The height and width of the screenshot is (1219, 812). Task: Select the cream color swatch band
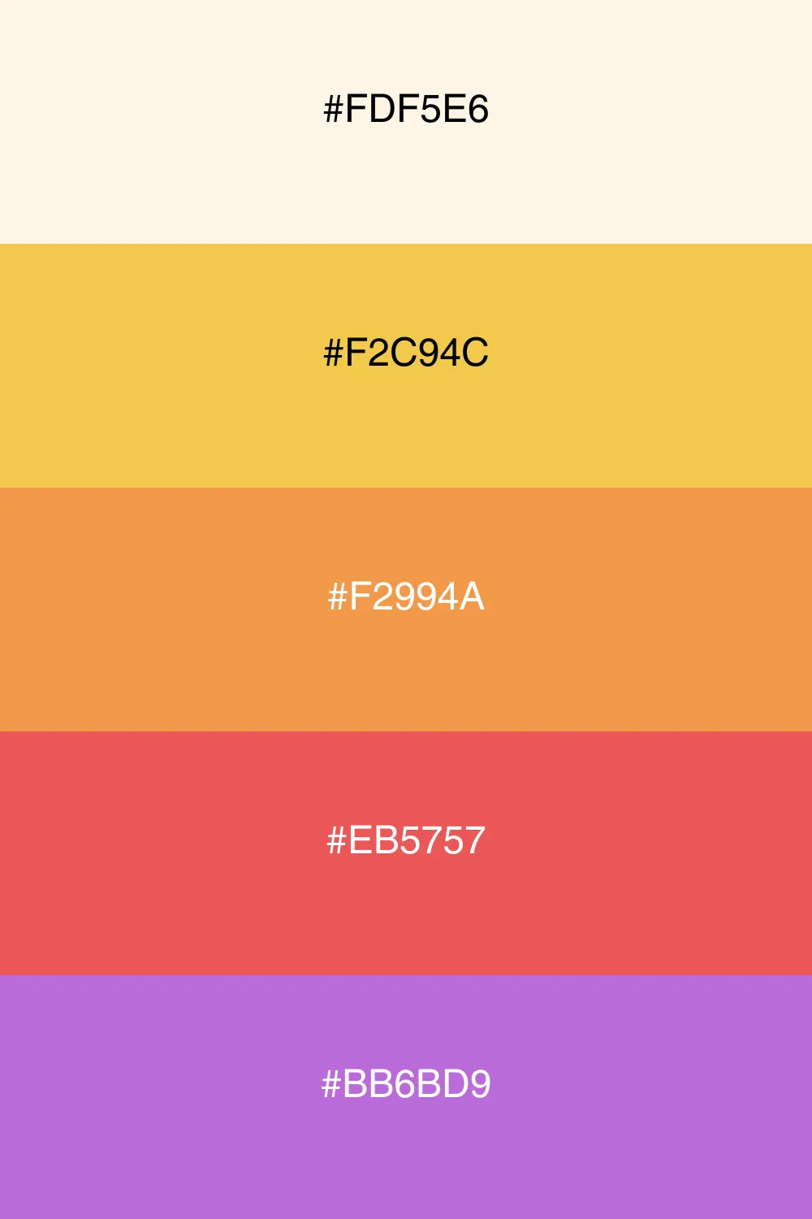coord(406,122)
